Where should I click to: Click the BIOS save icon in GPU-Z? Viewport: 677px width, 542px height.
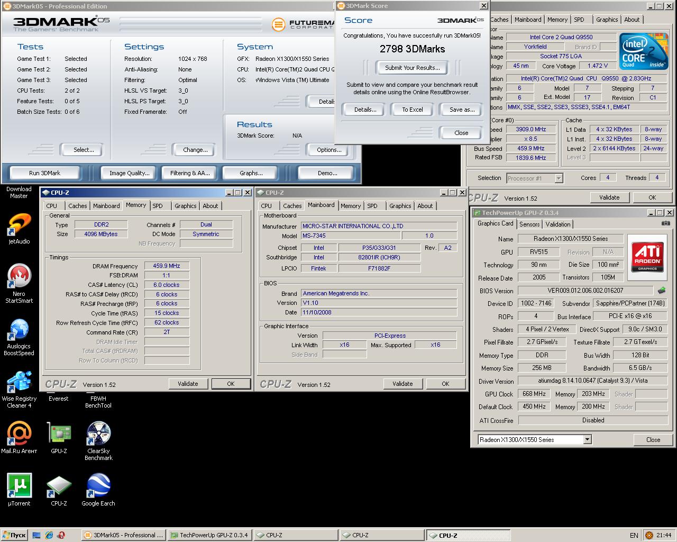(x=662, y=291)
